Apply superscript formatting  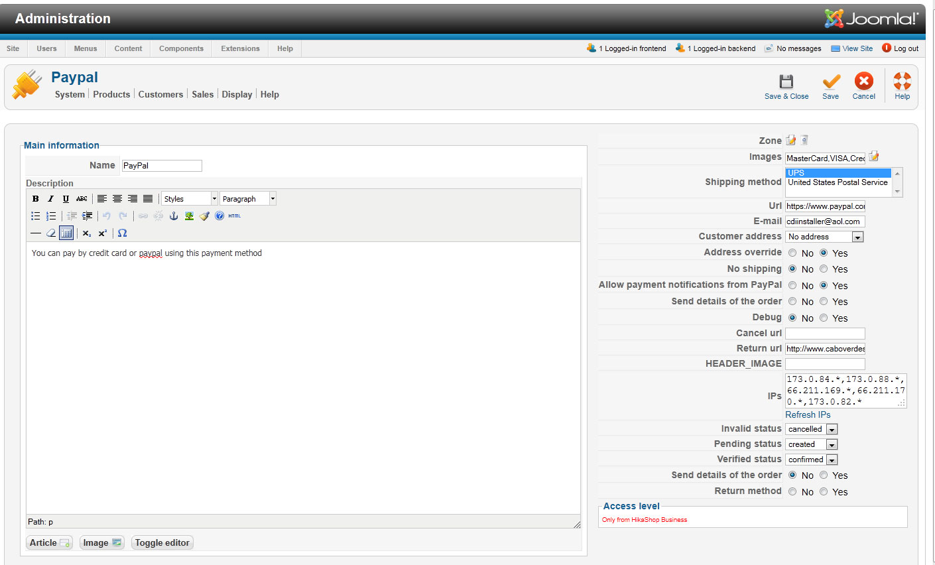[102, 233]
